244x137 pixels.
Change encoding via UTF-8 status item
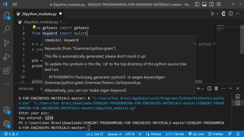click(130, 134)
